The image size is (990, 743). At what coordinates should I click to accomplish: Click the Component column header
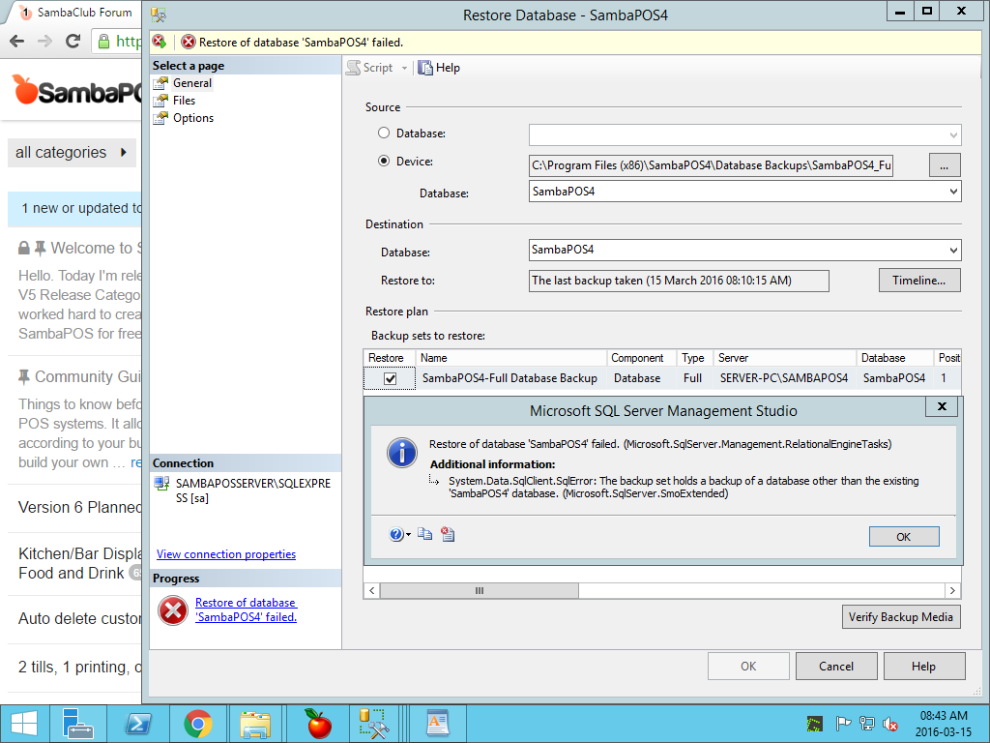(642, 358)
